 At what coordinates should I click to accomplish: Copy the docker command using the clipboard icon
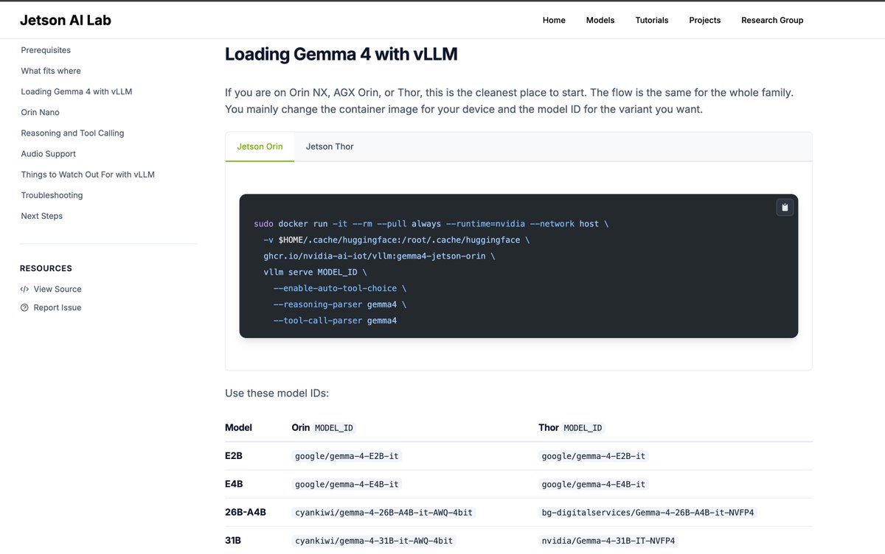(784, 207)
